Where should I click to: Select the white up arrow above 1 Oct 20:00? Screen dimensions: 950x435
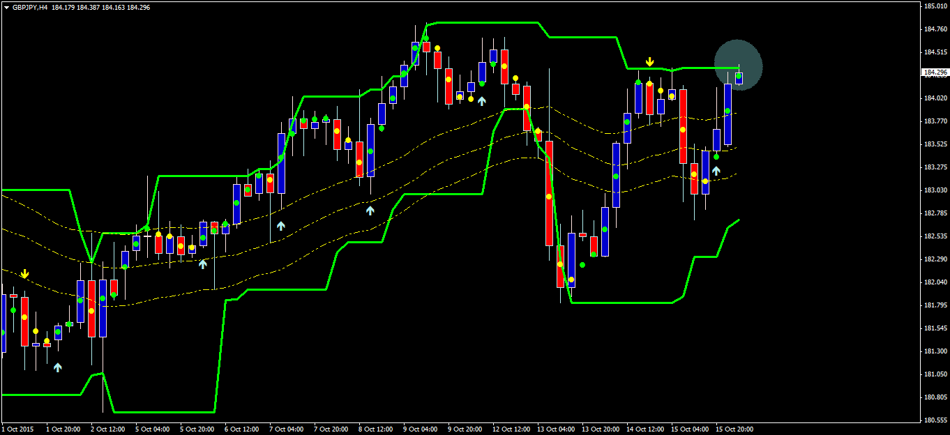pyautogui.click(x=57, y=367)
